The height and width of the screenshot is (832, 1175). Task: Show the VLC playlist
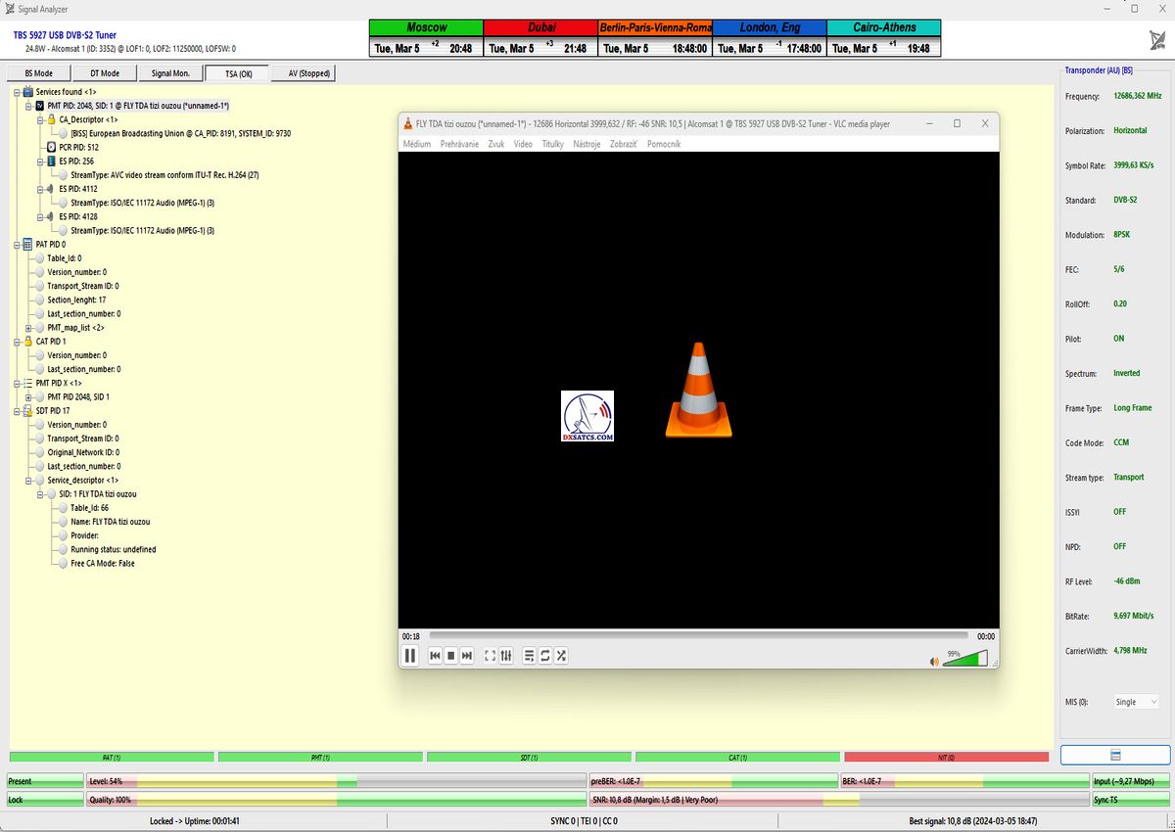(x=529, y=656)
